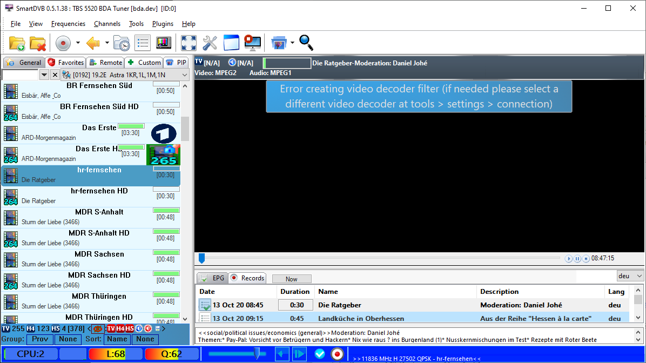Toggle the crossed-out eye filter icon
Screen dimensions: 646x363
[x=98, y=328]
